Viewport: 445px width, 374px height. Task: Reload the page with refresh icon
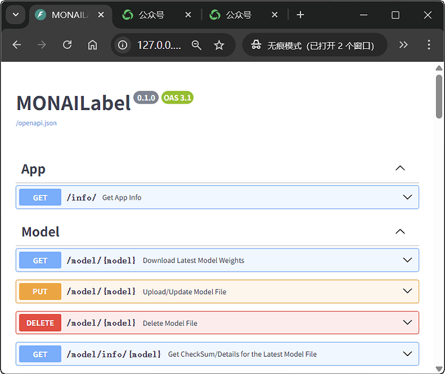tap(67, 45)
